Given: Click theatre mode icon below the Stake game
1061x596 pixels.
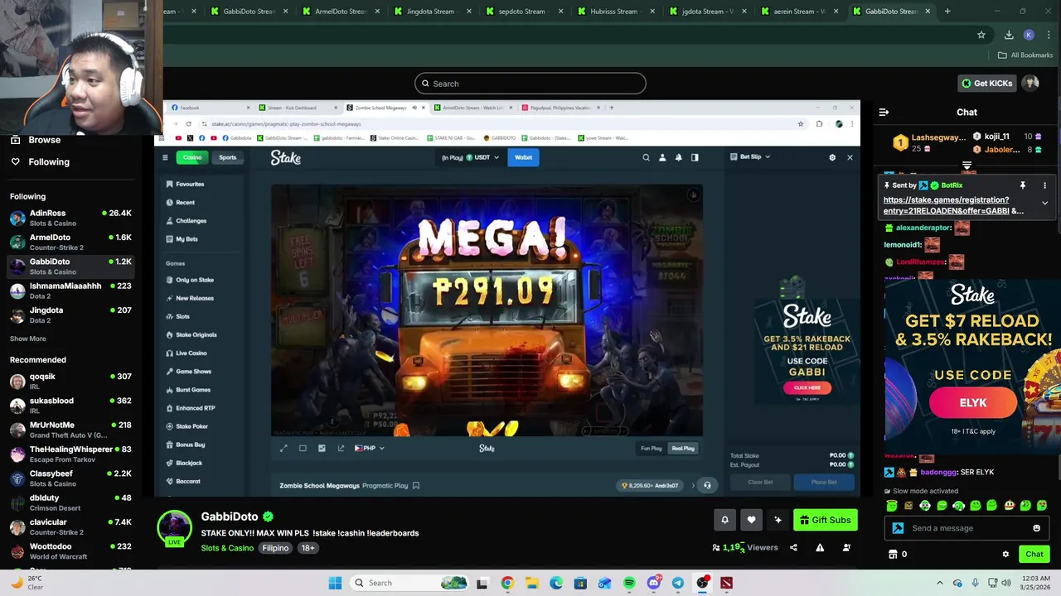Looking at the screenshot, I should [303, 448].
